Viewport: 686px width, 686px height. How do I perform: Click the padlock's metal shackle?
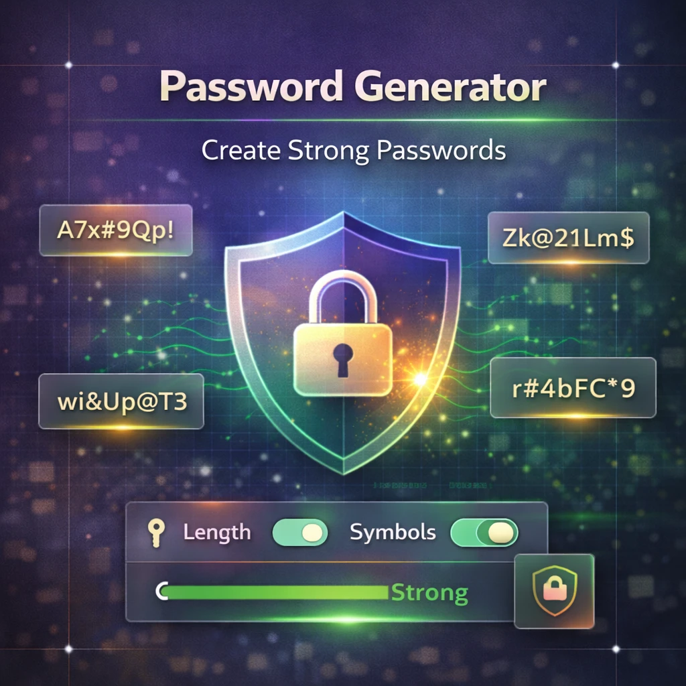[x=343, y=297]
